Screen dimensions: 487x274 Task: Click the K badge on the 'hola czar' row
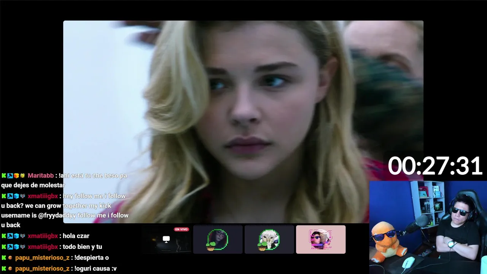4,236
